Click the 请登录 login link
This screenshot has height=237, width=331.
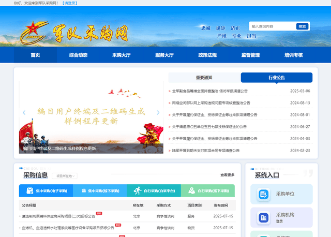point(70,3)
